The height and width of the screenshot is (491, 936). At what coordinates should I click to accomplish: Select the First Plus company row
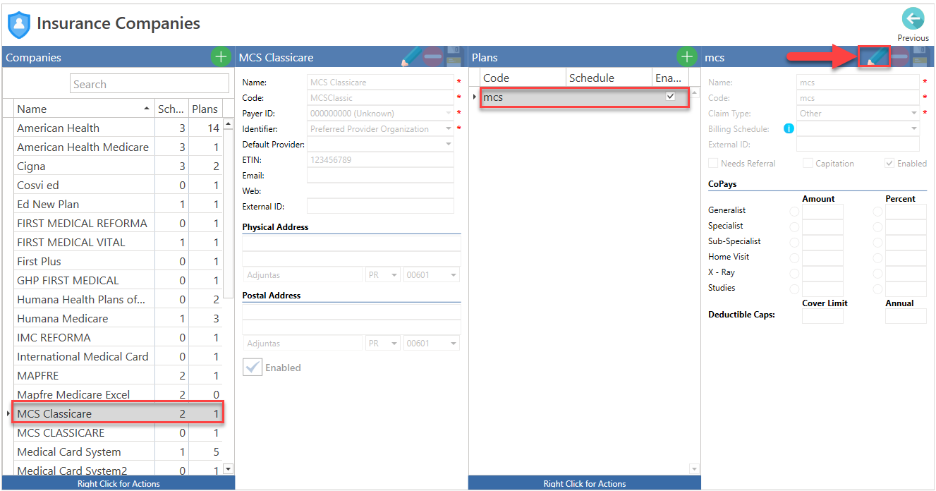point(118,261)
